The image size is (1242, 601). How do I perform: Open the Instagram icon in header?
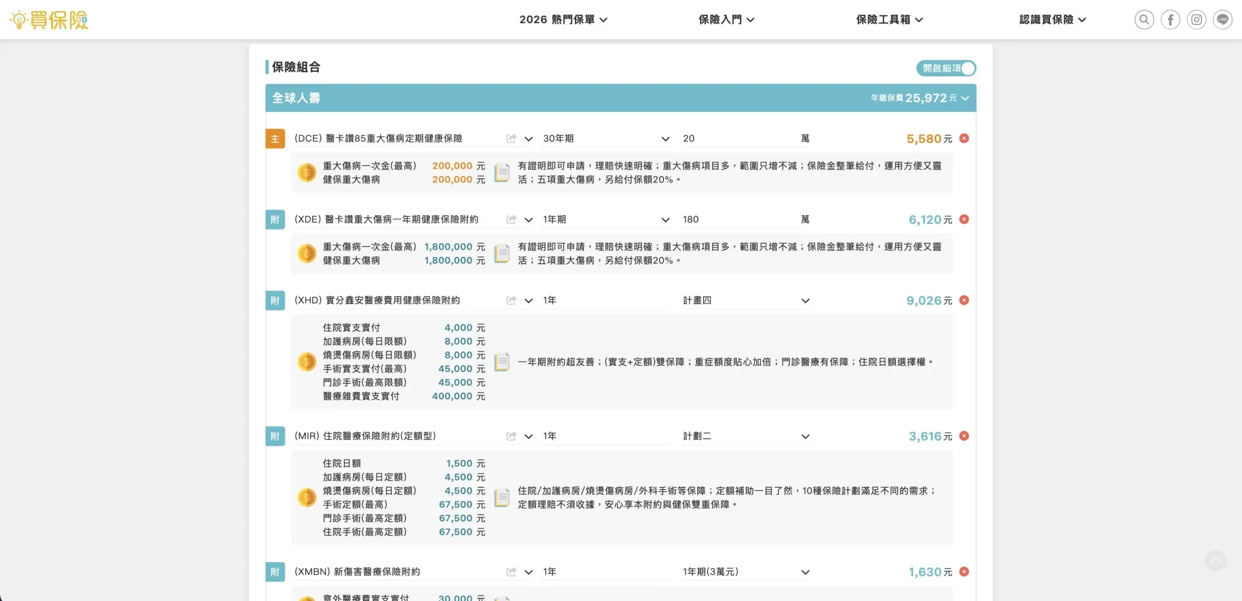[1197, 19]
